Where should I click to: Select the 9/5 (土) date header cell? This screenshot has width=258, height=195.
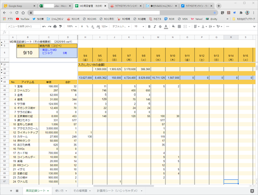point(100,58)
